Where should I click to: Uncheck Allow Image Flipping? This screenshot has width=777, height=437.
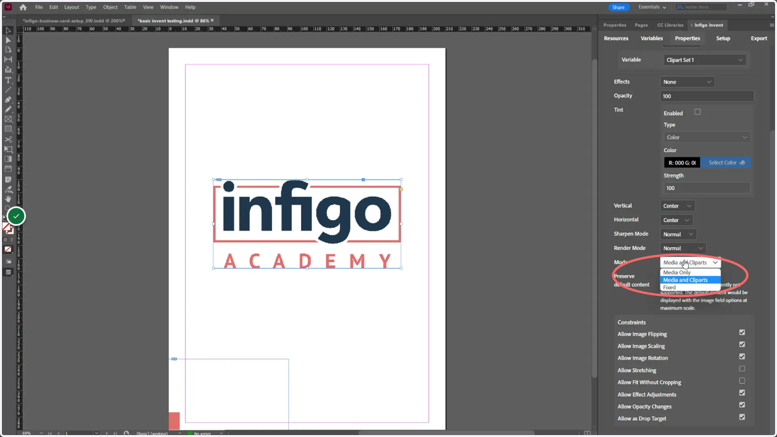coord(742,333)
